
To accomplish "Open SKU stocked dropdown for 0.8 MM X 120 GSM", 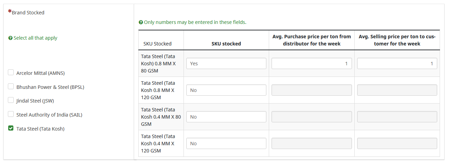I will tap(226, 90).
